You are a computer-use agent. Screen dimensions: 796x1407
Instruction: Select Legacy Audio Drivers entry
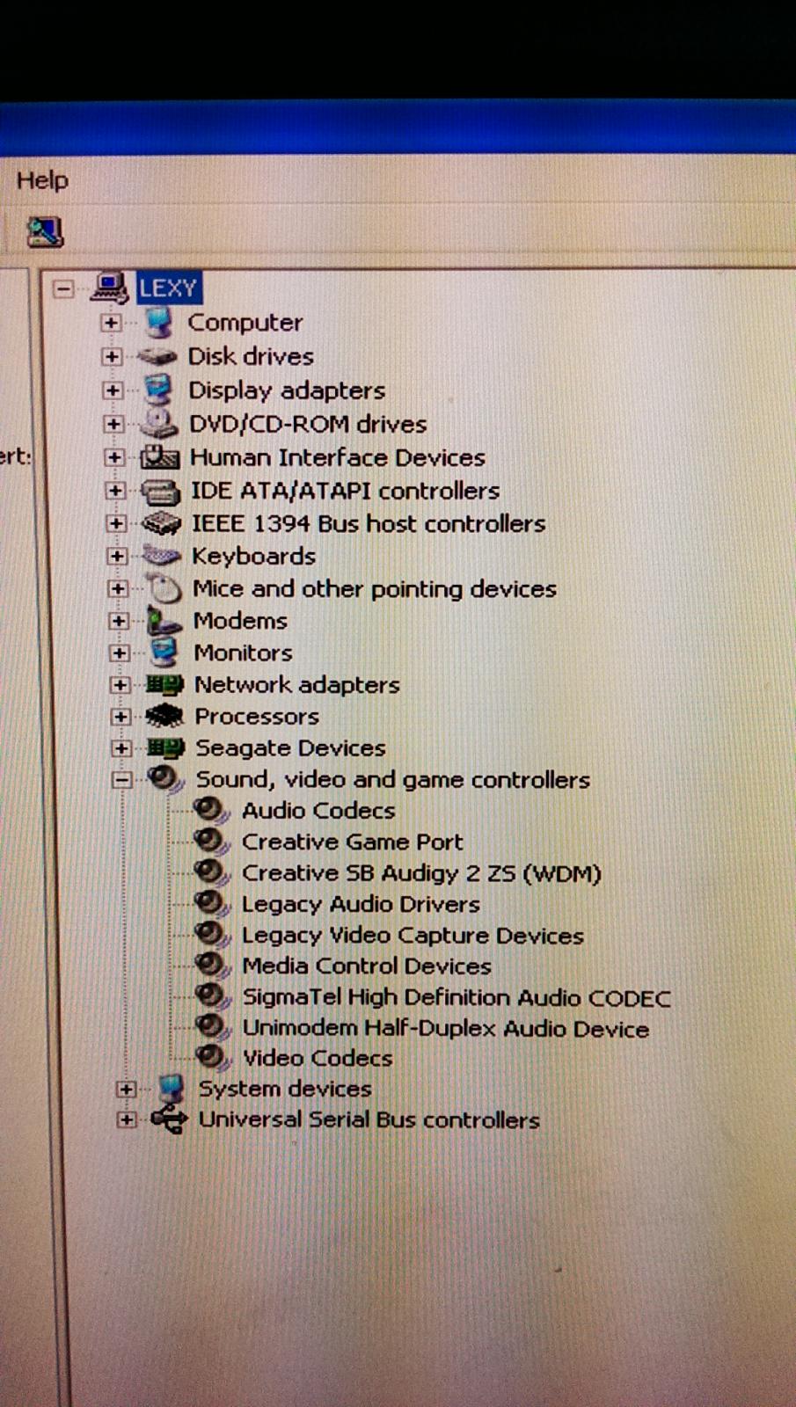point(361,904)
